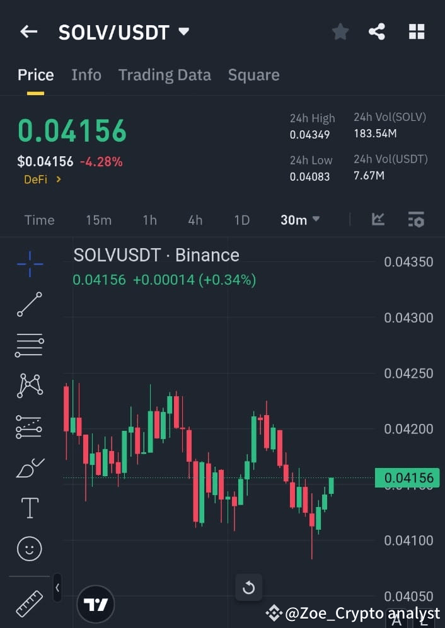445x628 pixels.
Task: Select the brush drawing tool
Action: [29, 467]
